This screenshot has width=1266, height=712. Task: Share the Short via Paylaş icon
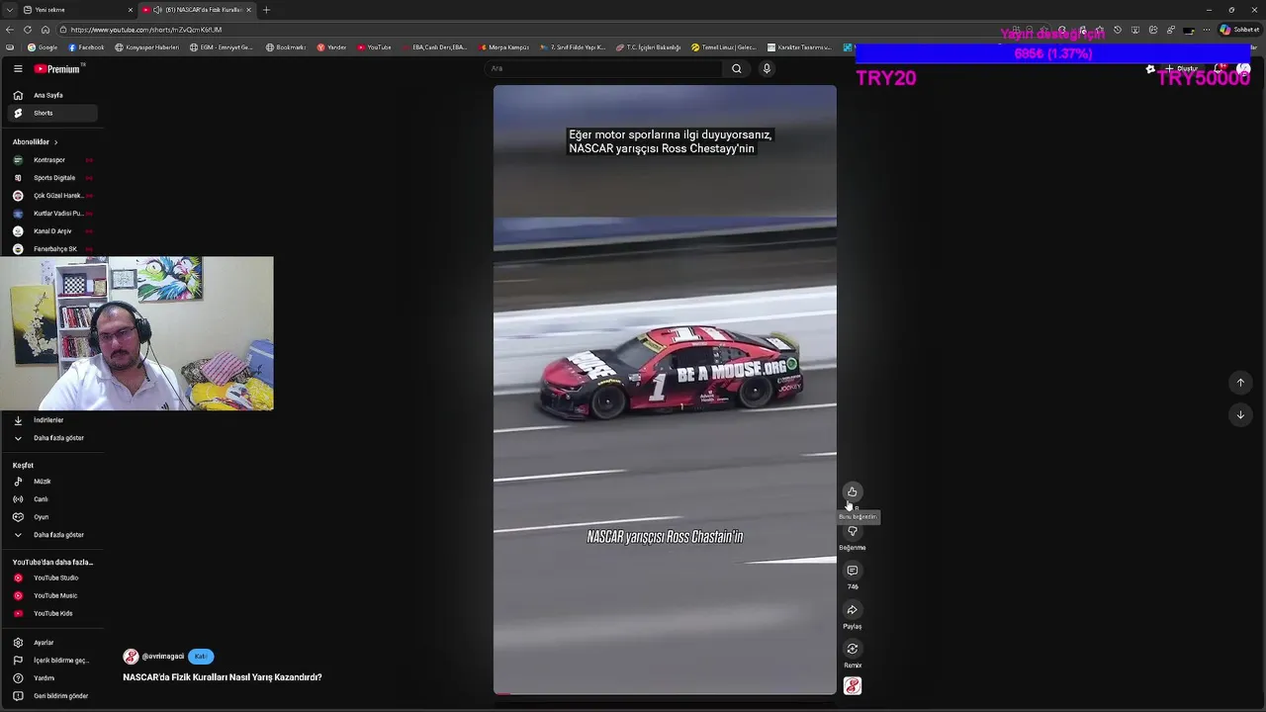(x=852, y=610)
